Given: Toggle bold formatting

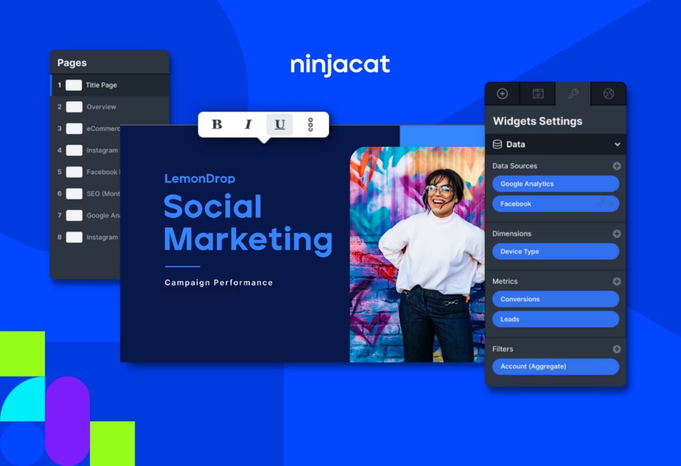Looking at the screenshot, I should click(x=217, y=124).
